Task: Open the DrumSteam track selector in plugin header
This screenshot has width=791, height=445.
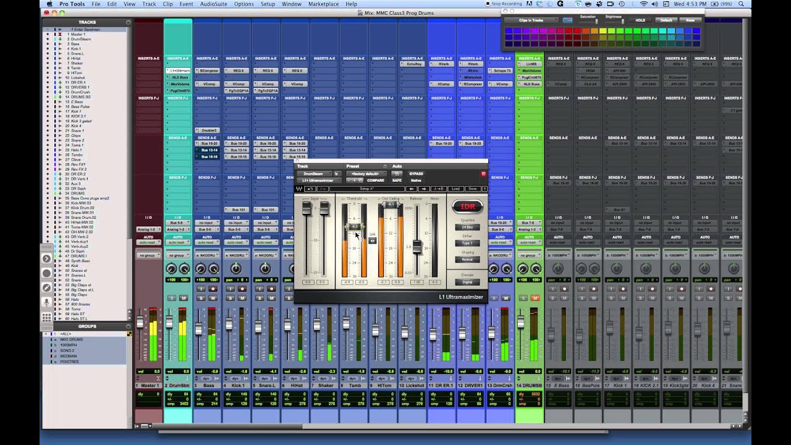Action: pos(315,174)
